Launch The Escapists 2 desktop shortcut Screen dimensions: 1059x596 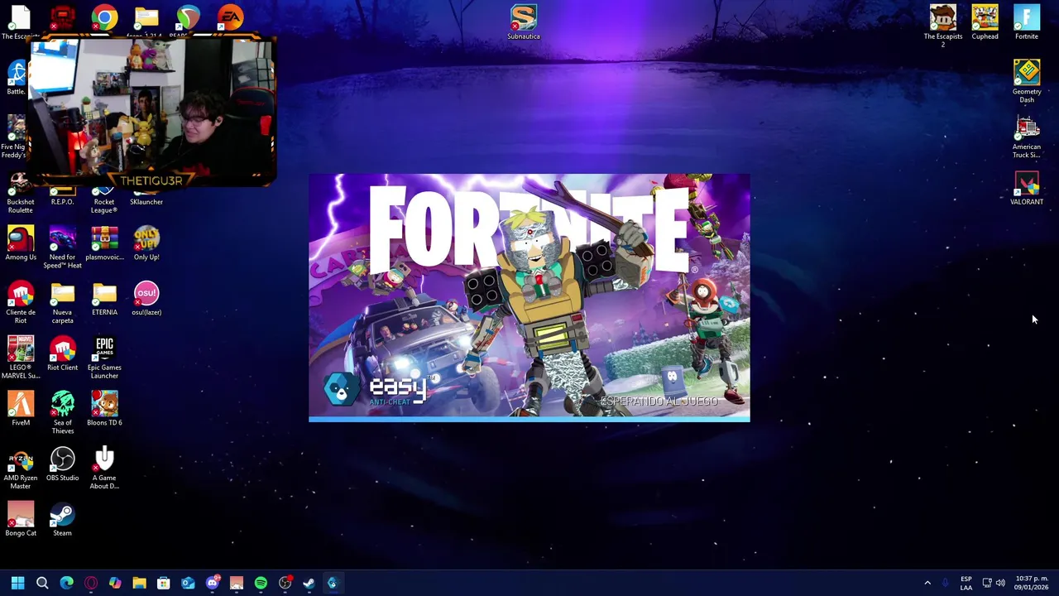point(942,25)
